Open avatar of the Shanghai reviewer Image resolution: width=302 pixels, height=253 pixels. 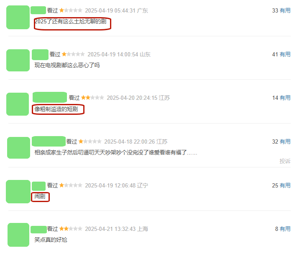[x=18, y=235]
